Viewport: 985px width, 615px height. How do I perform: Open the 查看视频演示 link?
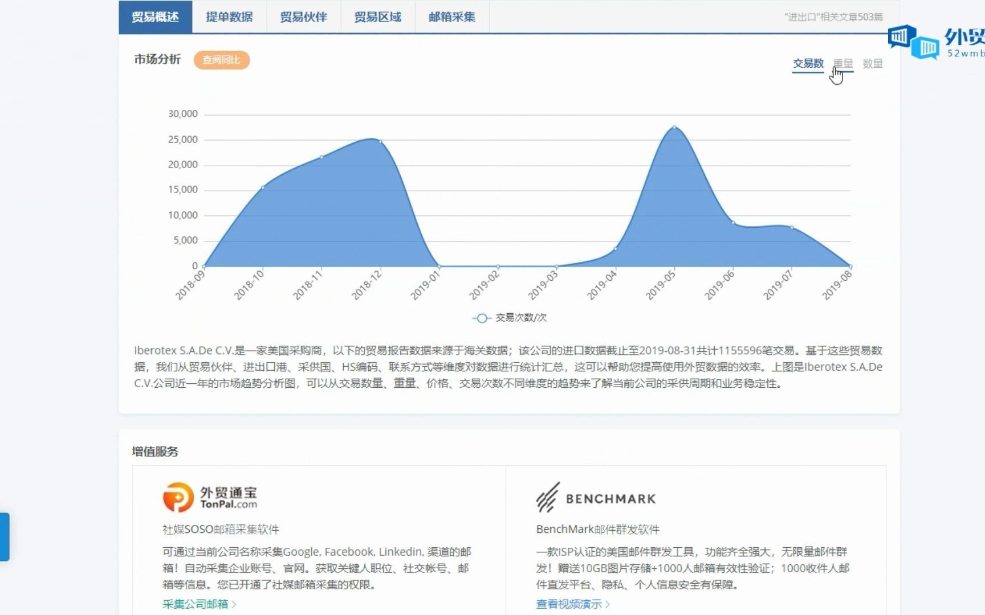pos(572,604)
